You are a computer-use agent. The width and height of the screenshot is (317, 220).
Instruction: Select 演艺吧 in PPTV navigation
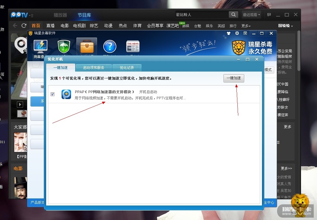point(173,26)
